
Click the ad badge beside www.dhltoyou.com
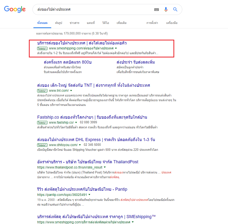point(42,145)
